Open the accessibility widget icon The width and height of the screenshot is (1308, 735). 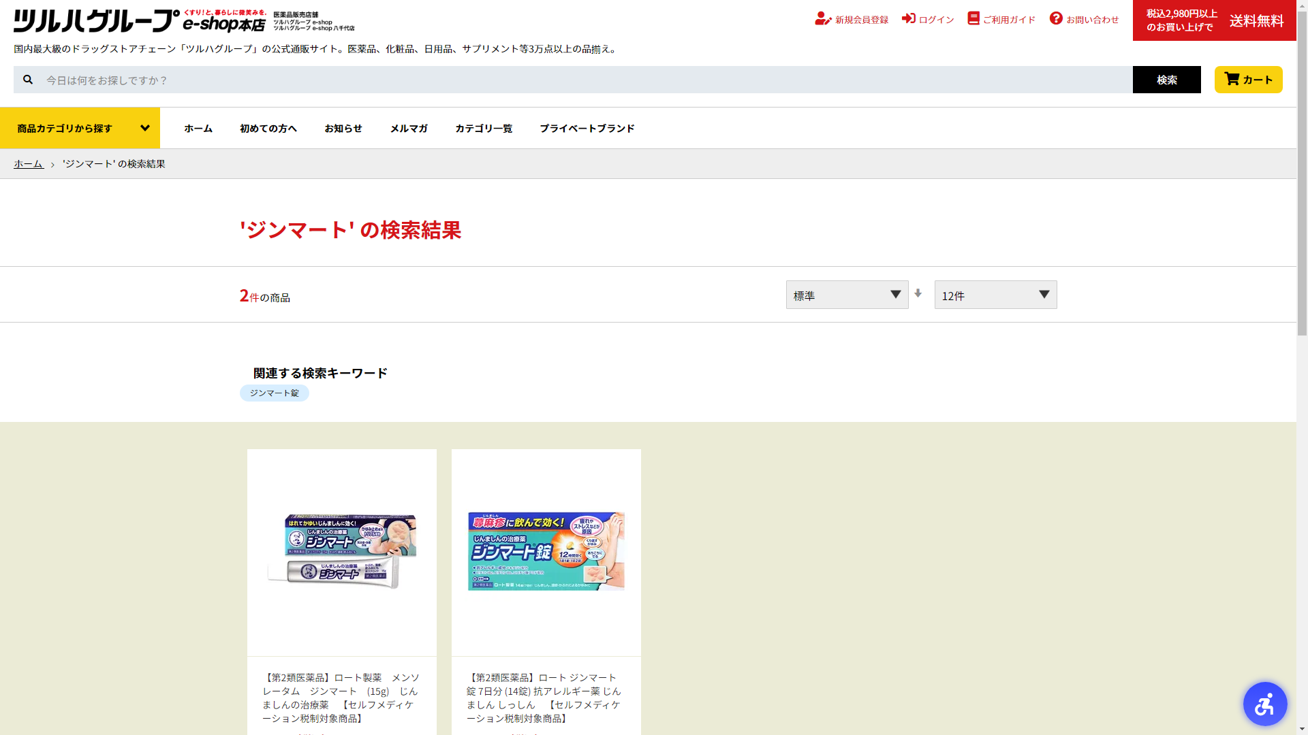point(1264,704)
